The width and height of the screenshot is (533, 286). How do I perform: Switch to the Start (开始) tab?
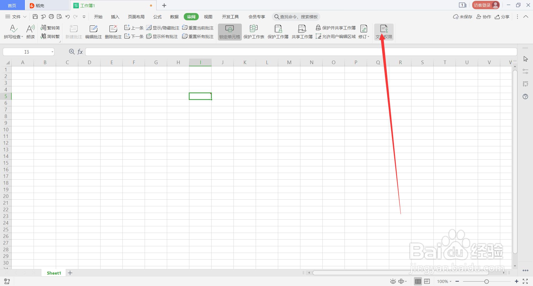click(x=98, y=17)
